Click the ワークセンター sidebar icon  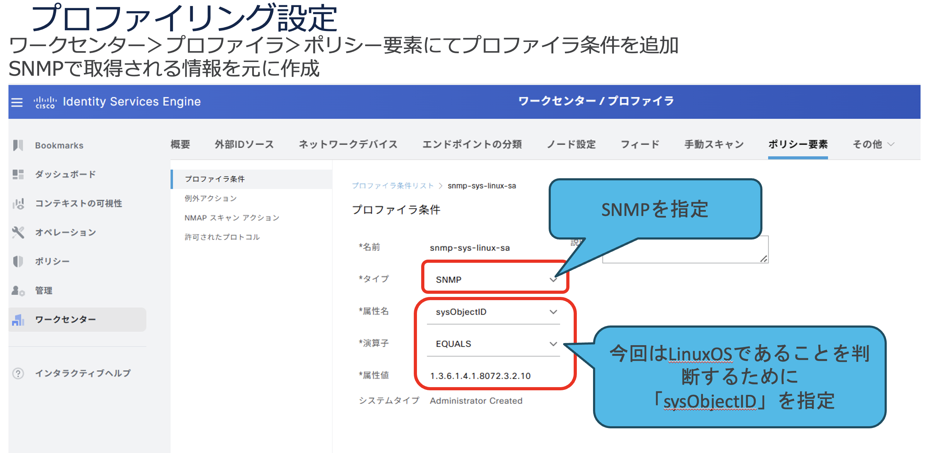pyautogui.click(x=18, y=319)
